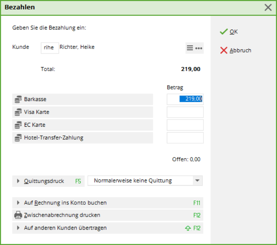Screen dimensions: 277x245
Task: Click the printer icon for Zwischenabrechnung
Action: point(18,215)
